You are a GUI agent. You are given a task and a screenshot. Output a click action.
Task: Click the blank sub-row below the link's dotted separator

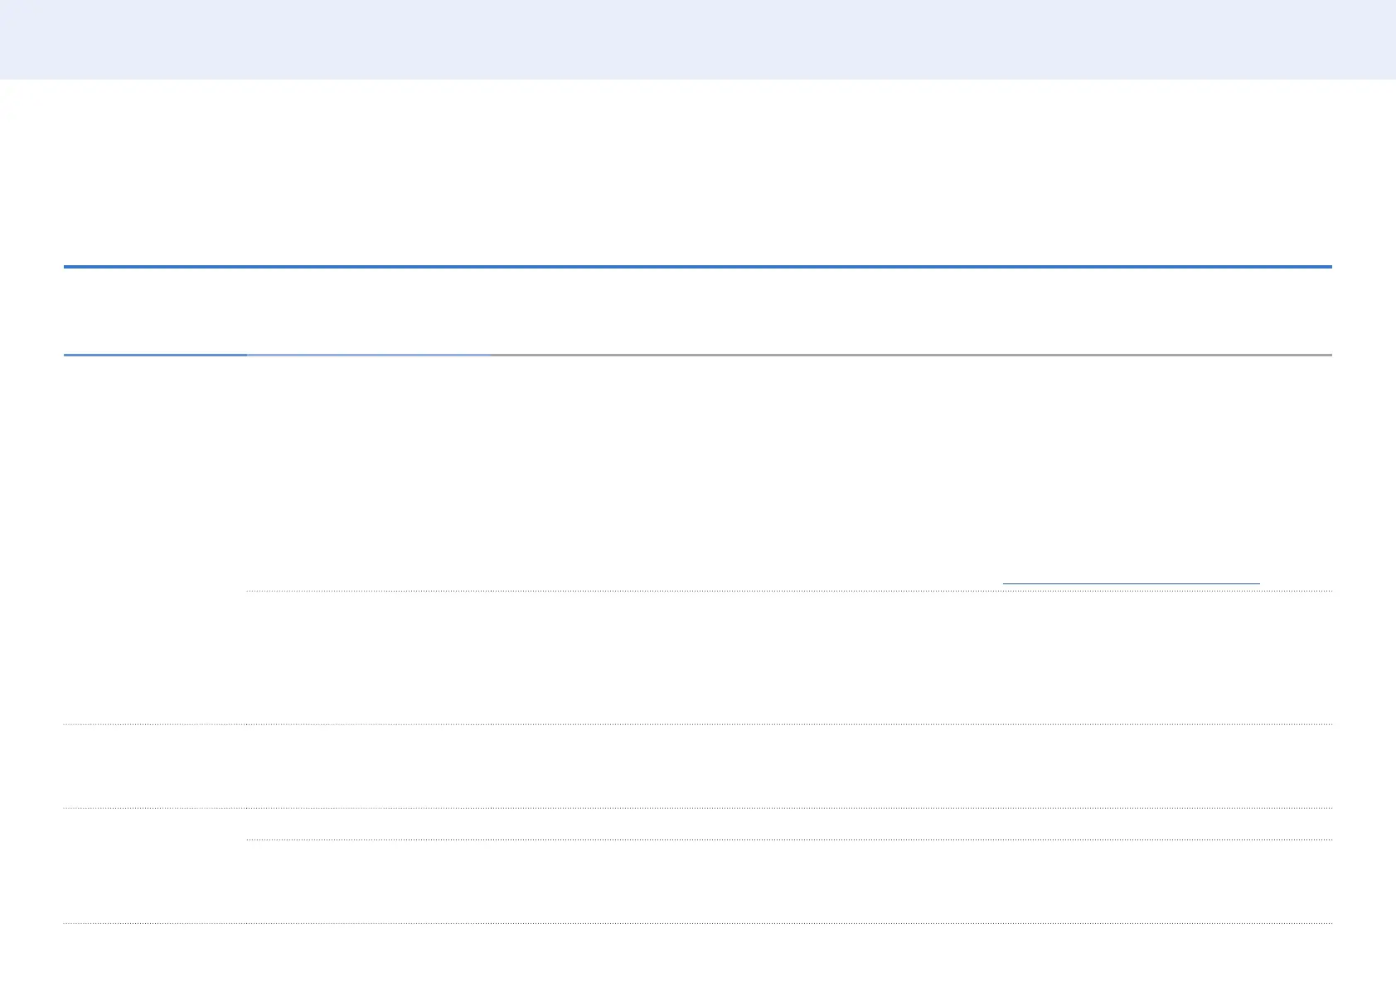pos(789,657)
